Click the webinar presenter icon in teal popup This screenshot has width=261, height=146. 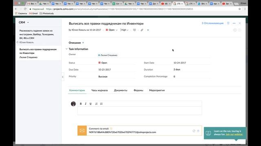(x=208, y=133)
